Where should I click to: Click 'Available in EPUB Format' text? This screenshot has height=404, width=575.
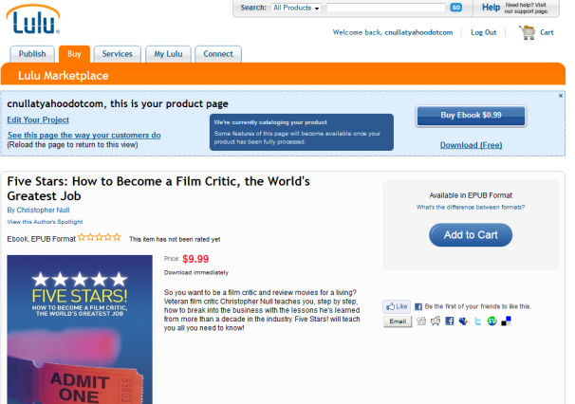coord(471,195)
